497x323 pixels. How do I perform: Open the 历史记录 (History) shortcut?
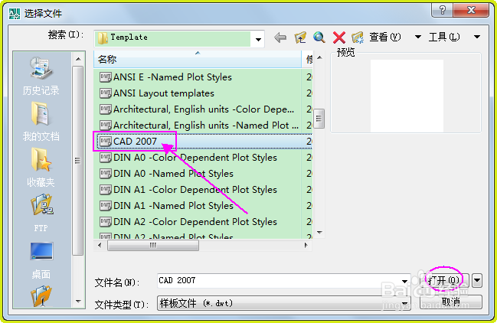pyautogui.click(x=41, y=76)
